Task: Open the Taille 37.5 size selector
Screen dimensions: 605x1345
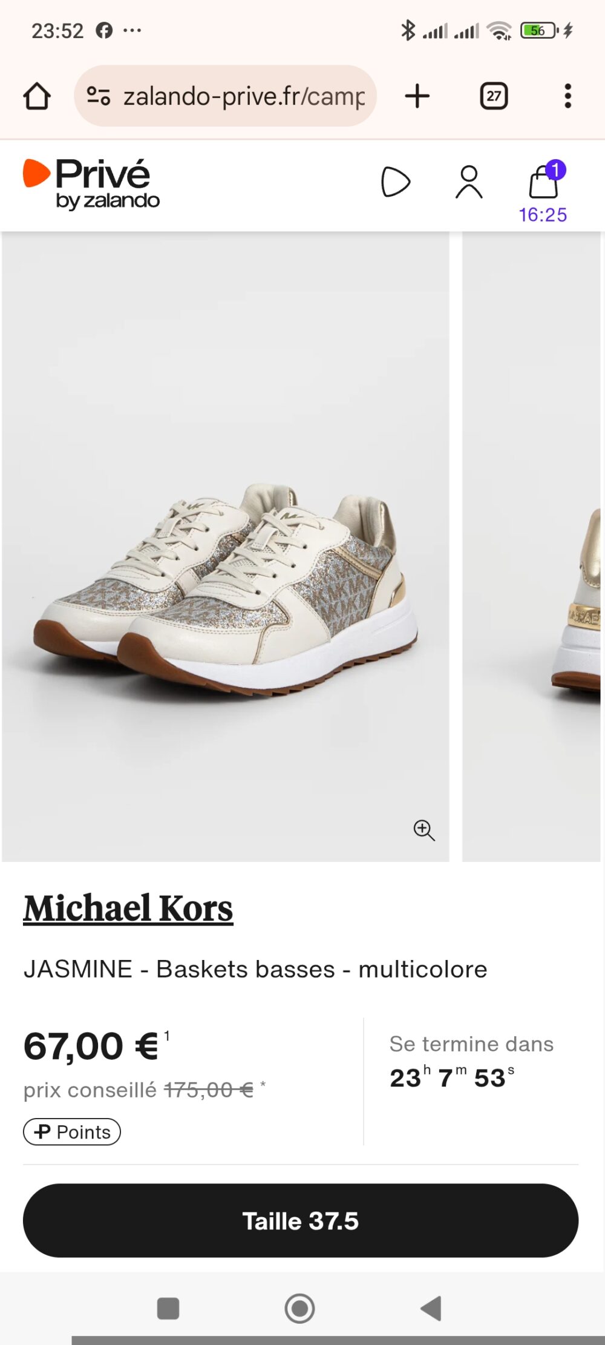Action: (x=301, y=1220)
